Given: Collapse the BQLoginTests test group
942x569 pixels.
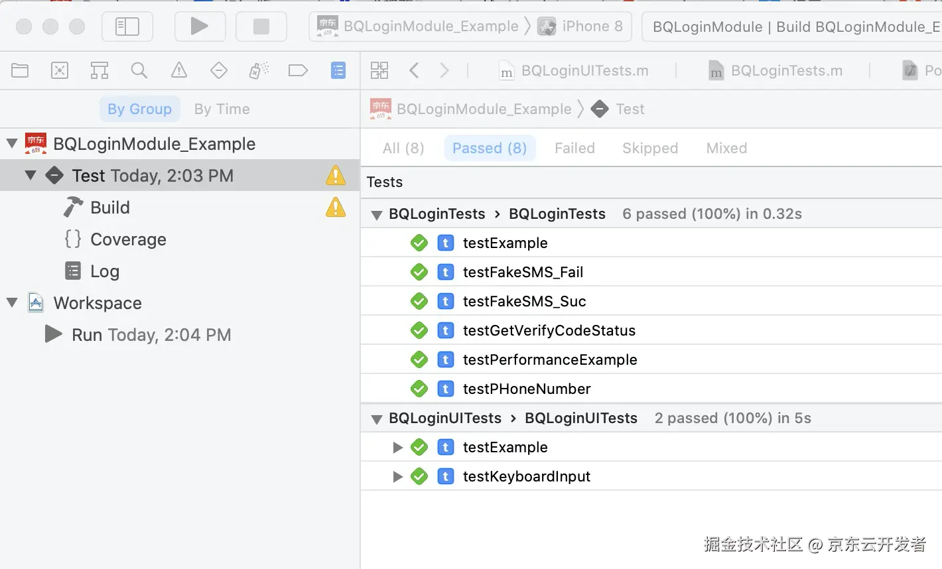Looking at the screenshot, I should tap(377, 215).
